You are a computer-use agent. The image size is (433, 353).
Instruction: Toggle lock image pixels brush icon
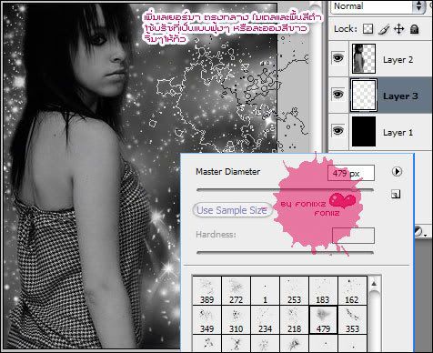[384, 29]
